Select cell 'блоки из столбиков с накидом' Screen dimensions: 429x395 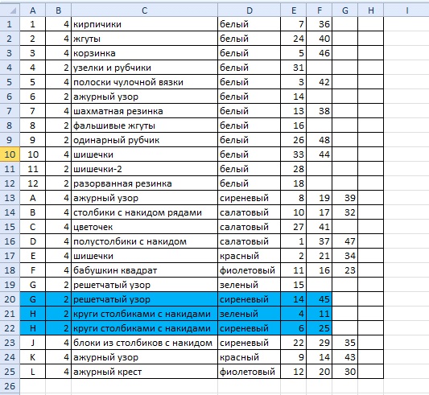coord(144,343)
